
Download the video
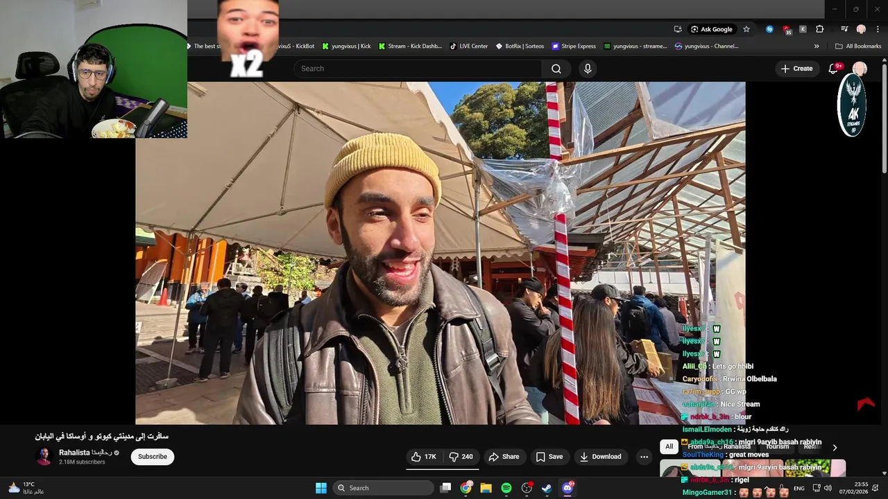(601, 457)
